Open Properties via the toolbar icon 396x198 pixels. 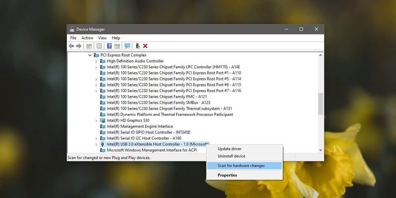click(99, 46)
